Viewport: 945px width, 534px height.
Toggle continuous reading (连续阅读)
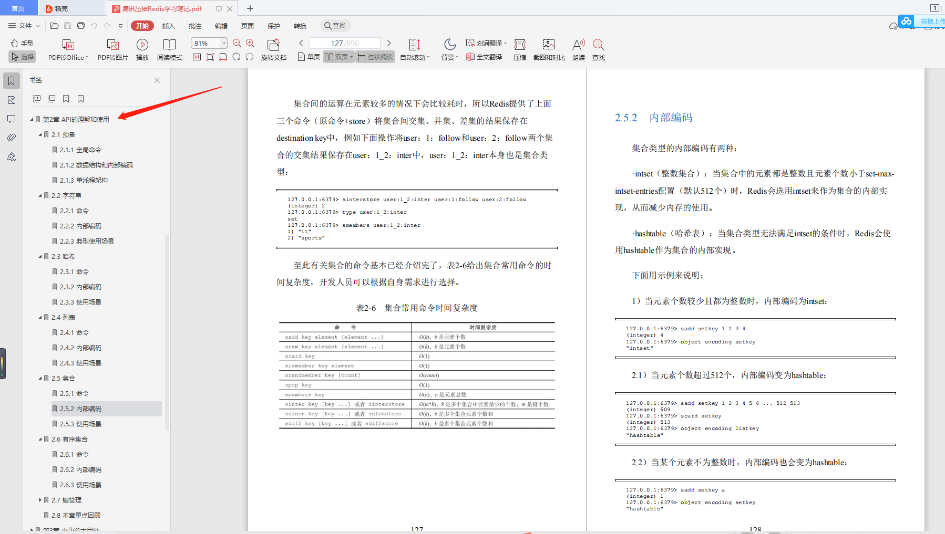(x=375, y=57)
